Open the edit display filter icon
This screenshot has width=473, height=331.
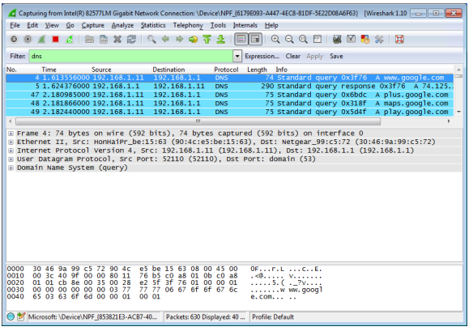tap(352, 39)
